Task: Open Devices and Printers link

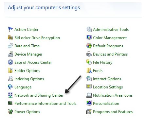Action: (110, 54)
